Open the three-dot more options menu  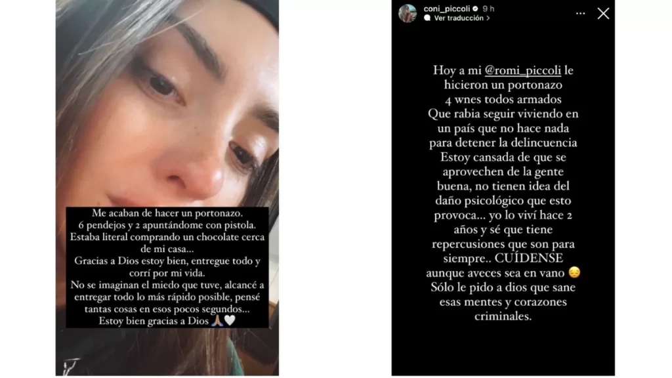580,14
